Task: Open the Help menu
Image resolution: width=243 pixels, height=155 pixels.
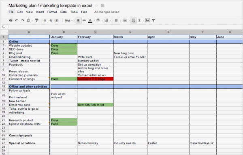Action: 84,12
